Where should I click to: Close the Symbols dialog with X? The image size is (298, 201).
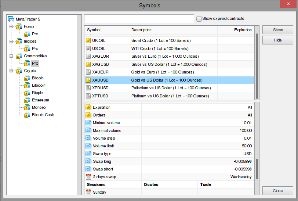pyautogui.click(x=288, y=4)
